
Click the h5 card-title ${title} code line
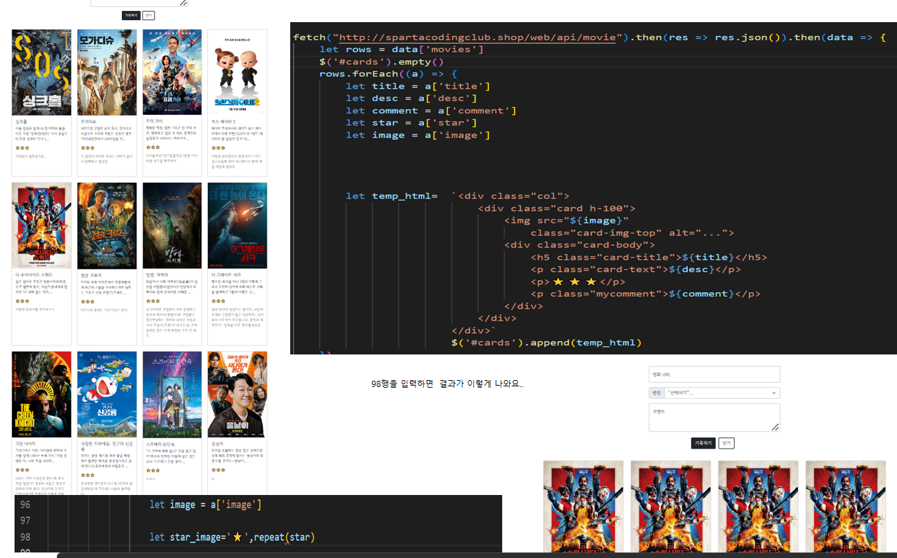point(649,258)
